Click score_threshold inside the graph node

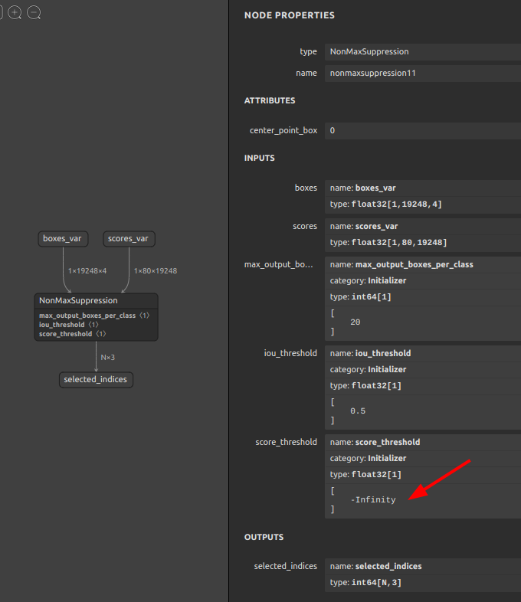(x=66, y=334)
